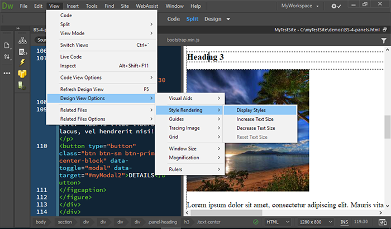Open the File menu

pyautogui.click(x=23, y=6)
